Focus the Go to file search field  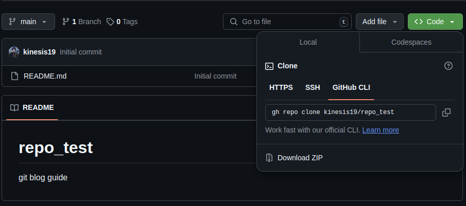(x=287, y=22)
